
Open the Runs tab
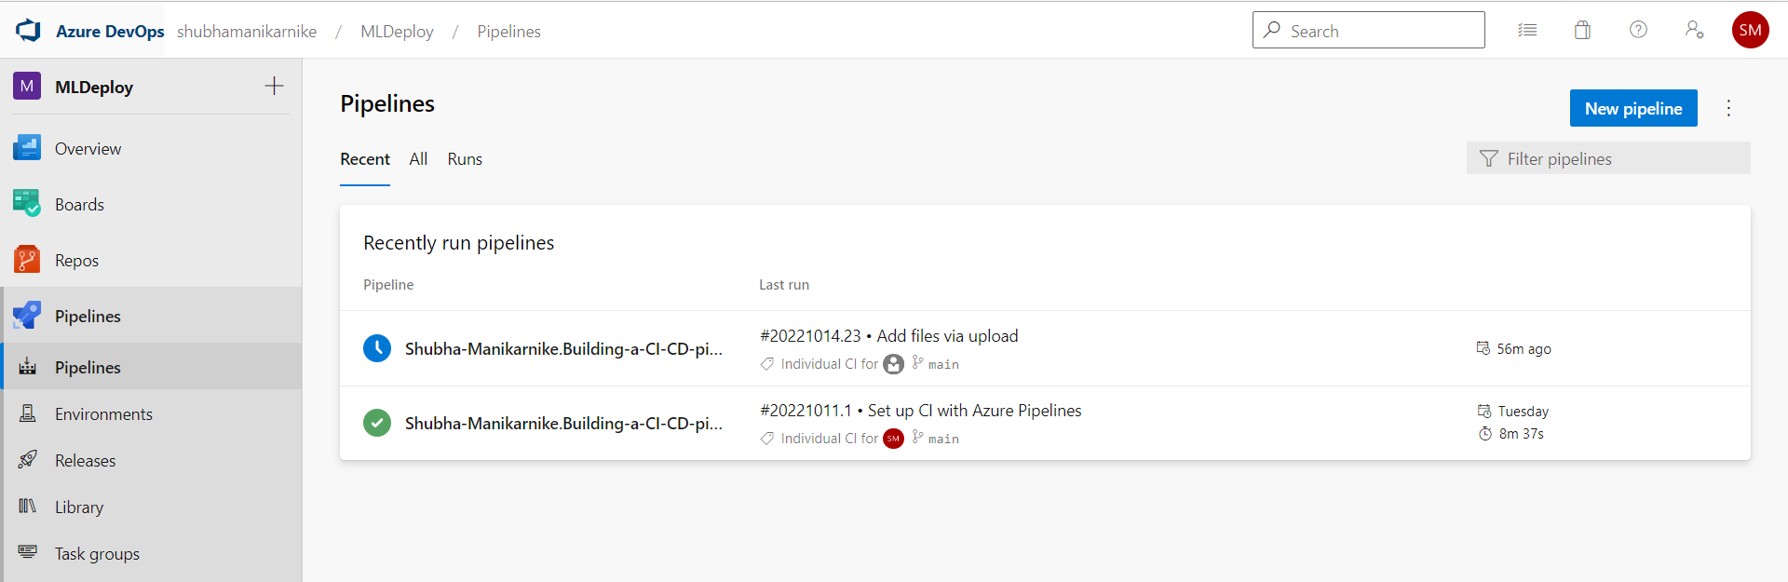tap(465, 158)
